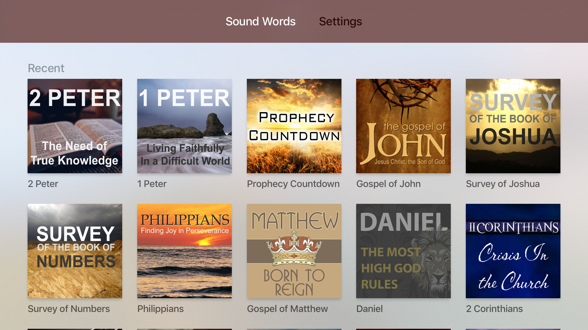Open the 2 Peter series artwork

pyautogui.click(x=75, y=126)
